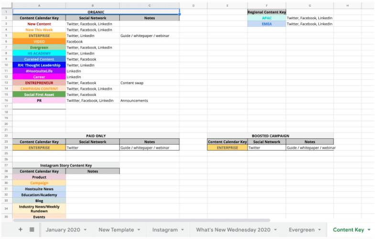Select the column D header
This screenshot has width=379, height=239.
193,6
